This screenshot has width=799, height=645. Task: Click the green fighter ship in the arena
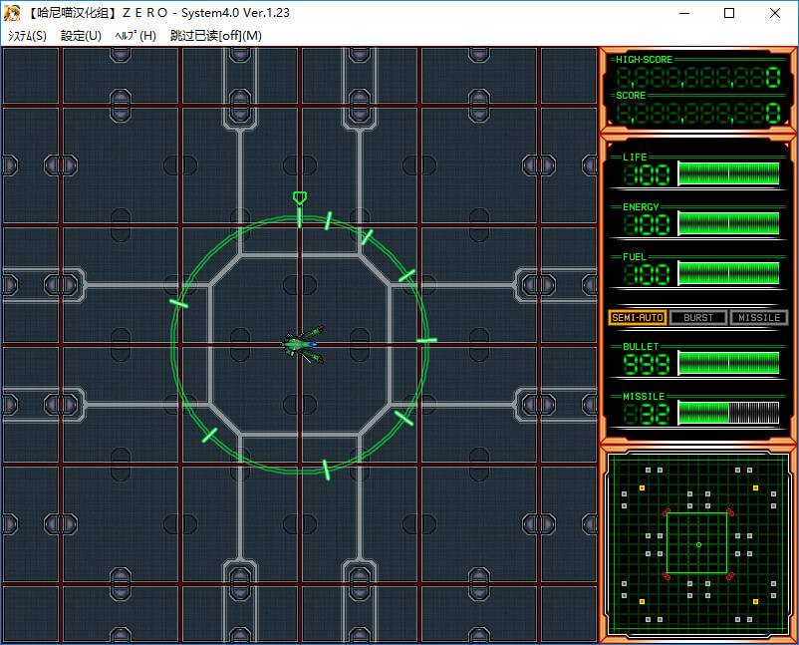[301, 343]
